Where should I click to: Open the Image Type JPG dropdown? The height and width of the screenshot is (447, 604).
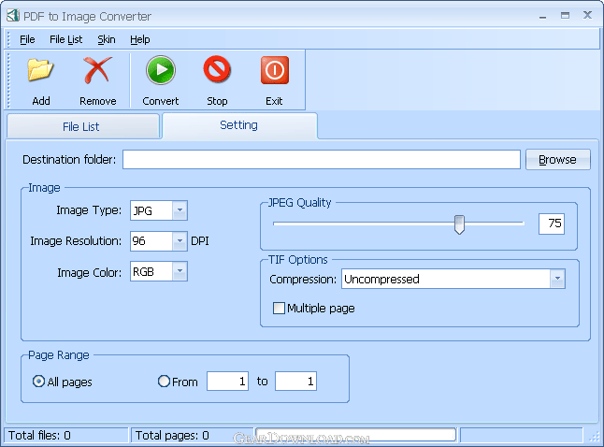click(180, 210)
